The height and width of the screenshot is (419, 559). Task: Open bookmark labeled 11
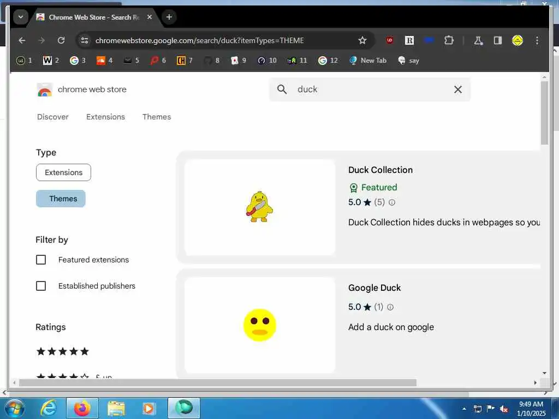pos(298,60)
